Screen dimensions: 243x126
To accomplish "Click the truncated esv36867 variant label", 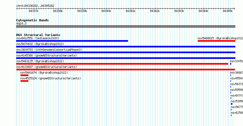I will tap(237, 73).
